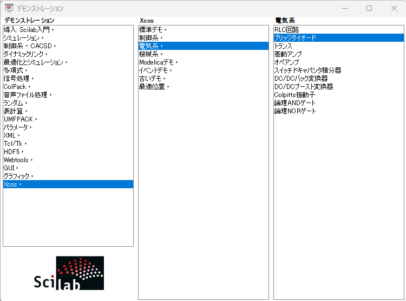Open the 表計算 category

[68, 111]
